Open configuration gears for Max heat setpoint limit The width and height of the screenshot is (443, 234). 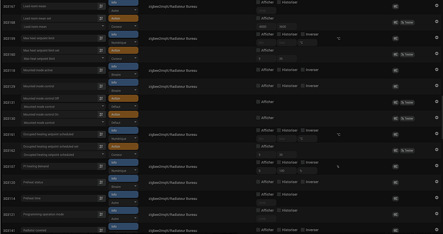[395, 38]
